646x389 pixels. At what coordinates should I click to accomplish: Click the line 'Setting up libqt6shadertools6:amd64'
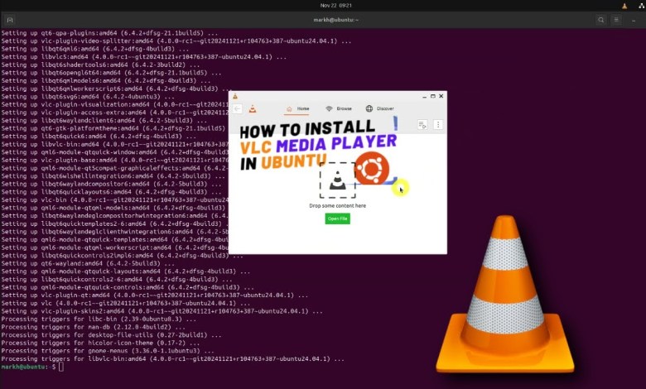[100, 65]
